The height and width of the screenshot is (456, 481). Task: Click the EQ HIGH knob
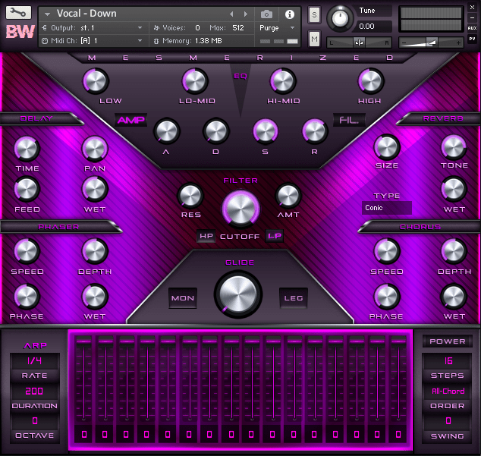pos(370,81)
